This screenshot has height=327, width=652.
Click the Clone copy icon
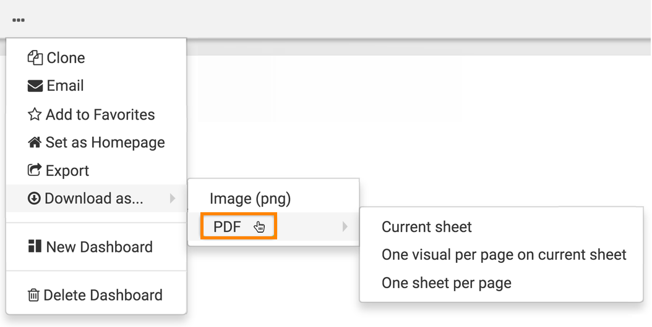[35, 58]
